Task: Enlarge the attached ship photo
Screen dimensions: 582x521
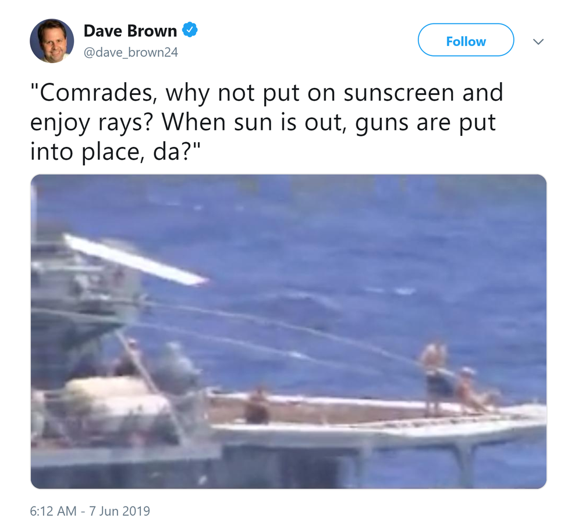Action: coord(289,332)
